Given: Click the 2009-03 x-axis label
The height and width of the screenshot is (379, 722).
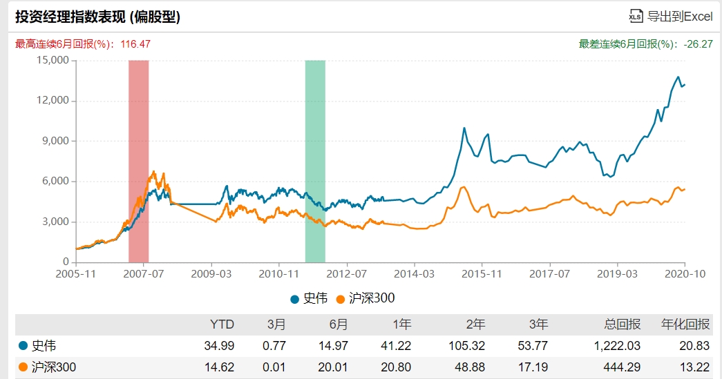Looking at the screenshot, I should (x=211, y=274).
